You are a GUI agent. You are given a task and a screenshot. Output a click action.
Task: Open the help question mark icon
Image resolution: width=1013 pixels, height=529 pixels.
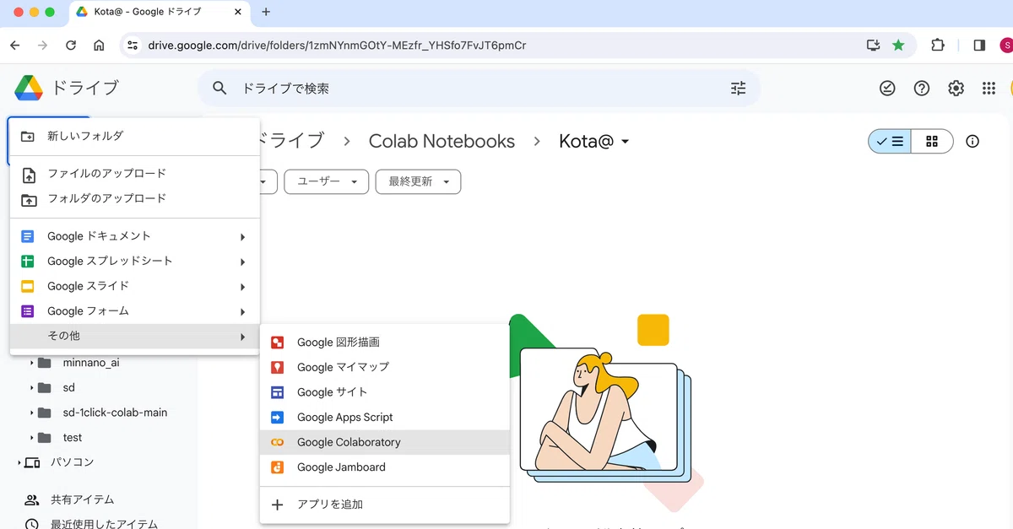pyautogui.click(x=922, y=88)
